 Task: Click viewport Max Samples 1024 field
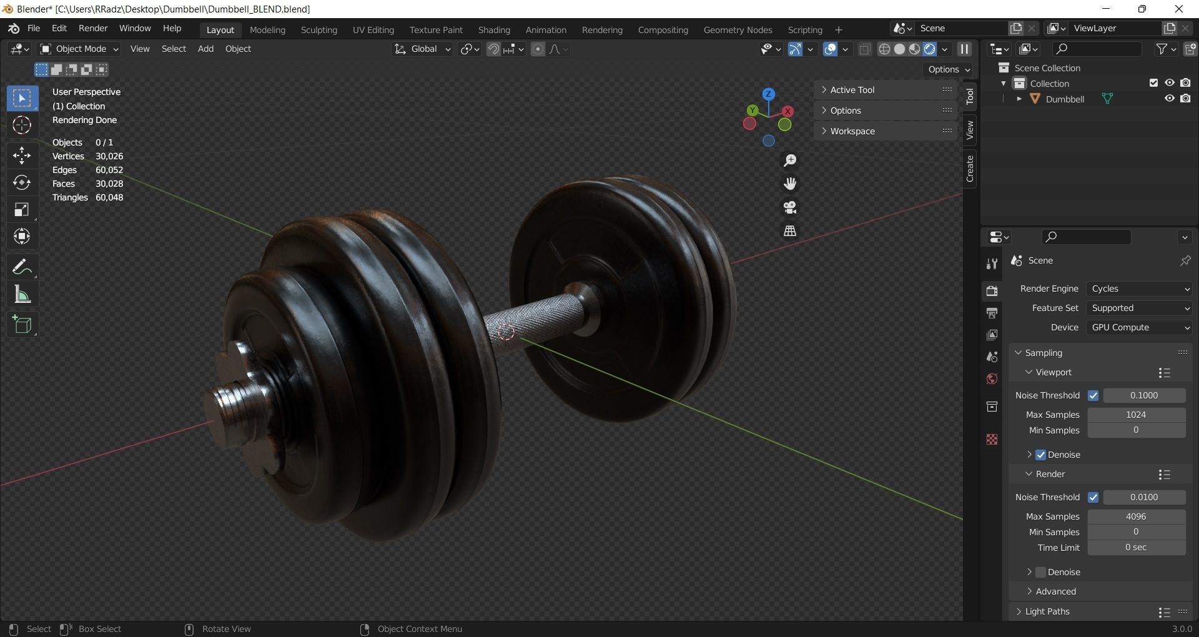click(x=1136, y=415)
